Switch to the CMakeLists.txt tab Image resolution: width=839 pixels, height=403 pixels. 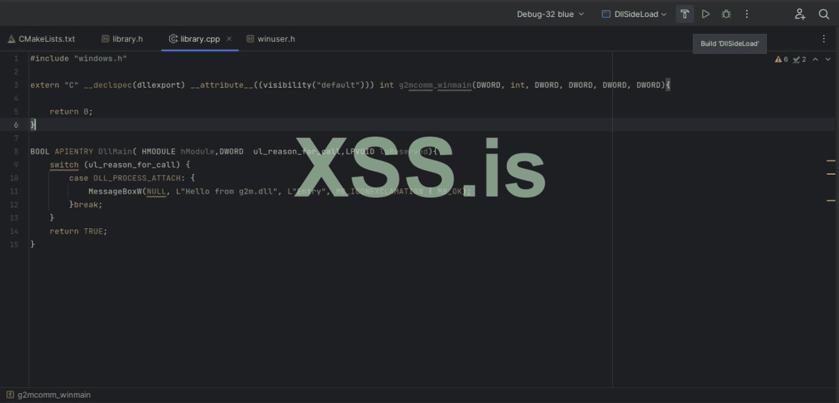point(41,39)
